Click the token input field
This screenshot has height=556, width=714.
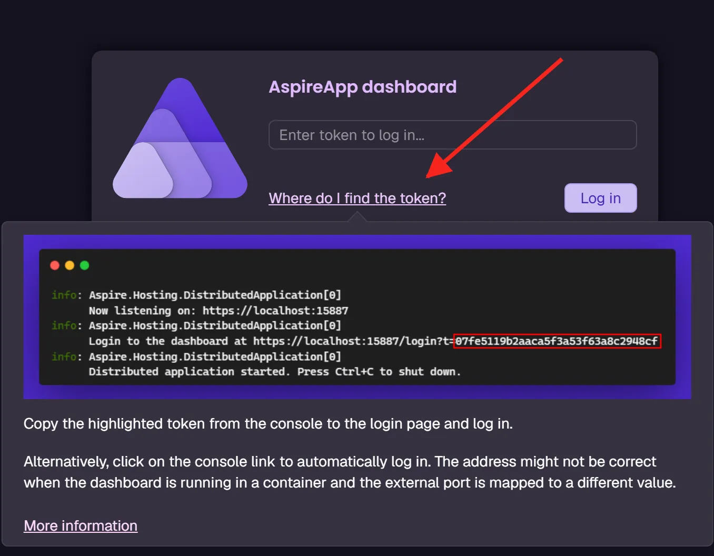tap(452, 135)
